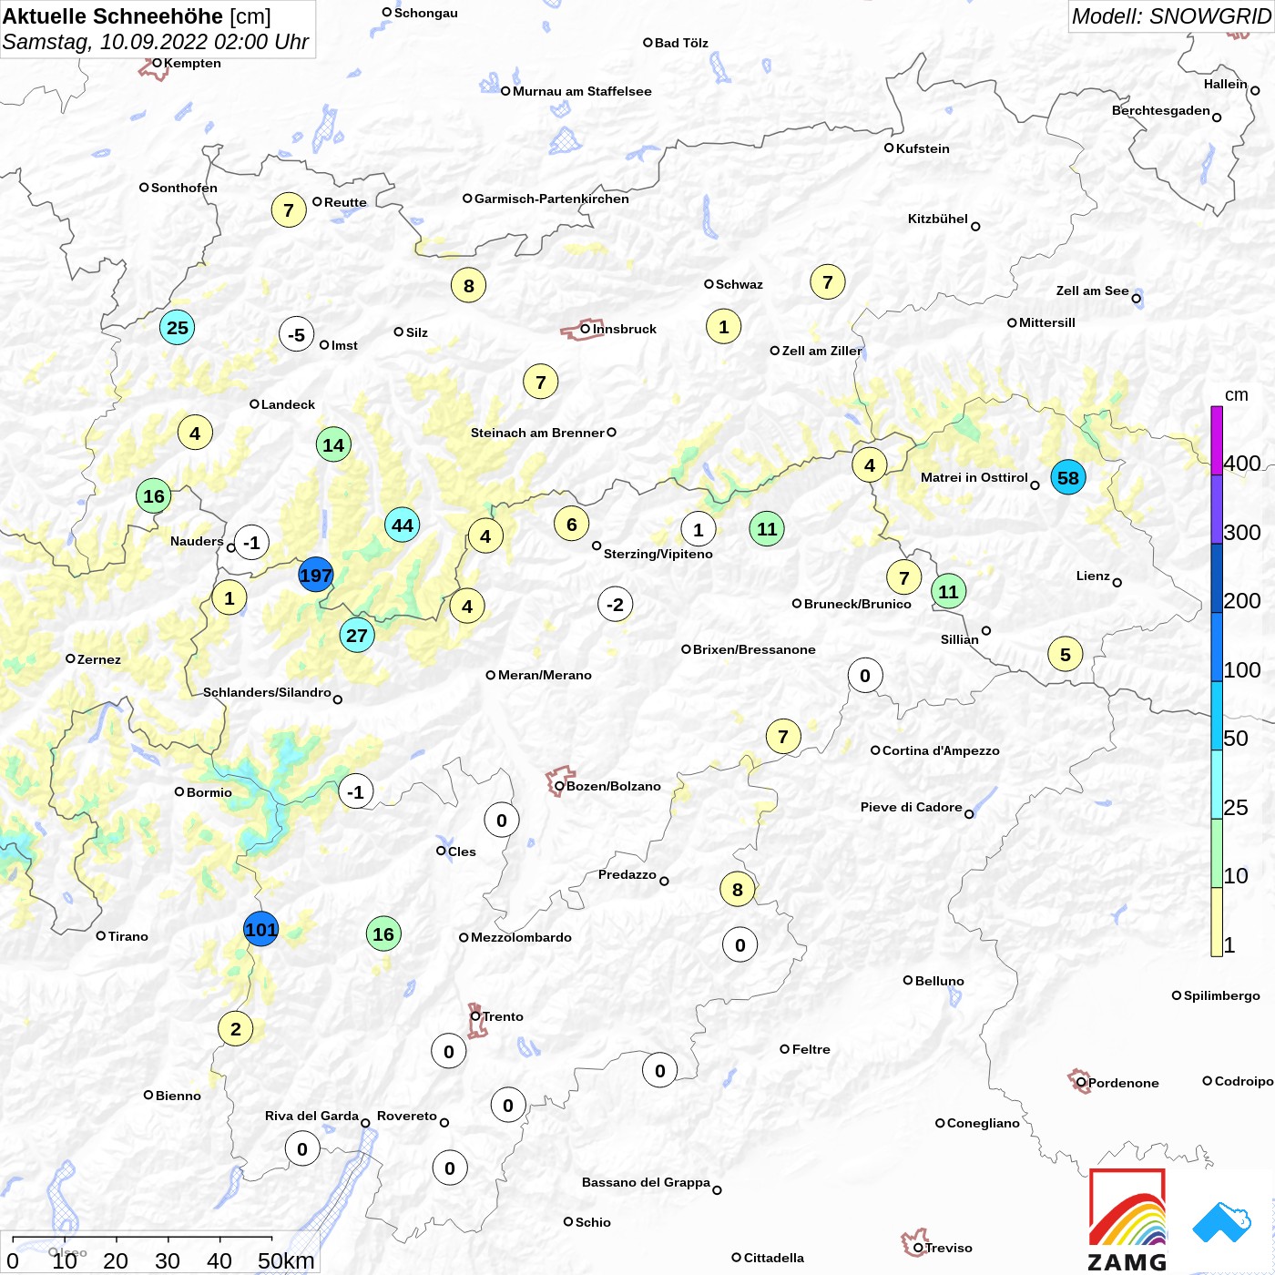Select the station marker showing 197

pyautogui.click(x=316, y=576)
